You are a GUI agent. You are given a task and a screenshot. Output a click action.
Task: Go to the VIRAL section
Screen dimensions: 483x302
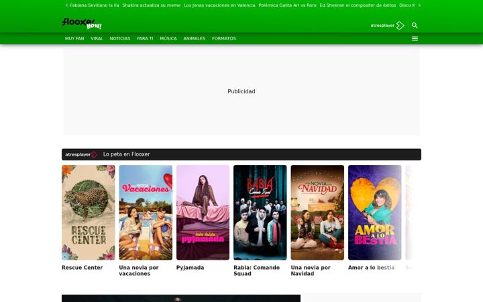pos(97,38)
